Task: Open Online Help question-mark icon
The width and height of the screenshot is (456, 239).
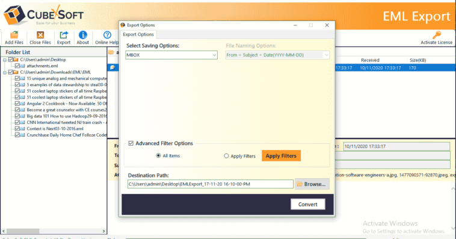Action: click(107, 35)
